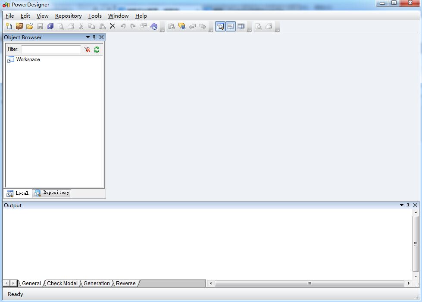Click the Output horizontal scrollbar thumb
Image resolution: width=422 pixels, height=302 pixels.
click(x=309, y=283)
